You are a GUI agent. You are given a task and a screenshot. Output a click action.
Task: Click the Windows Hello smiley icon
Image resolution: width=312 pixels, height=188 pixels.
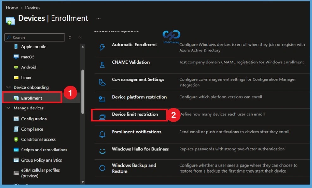click(102, 151)
